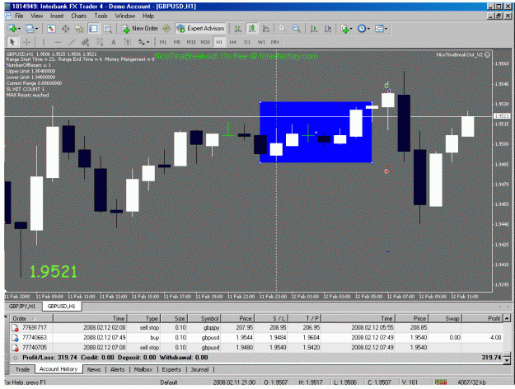This screenshot has height=389, width=515.
Task: Select order 77740663 row
Action: click(x=256, y=337)
